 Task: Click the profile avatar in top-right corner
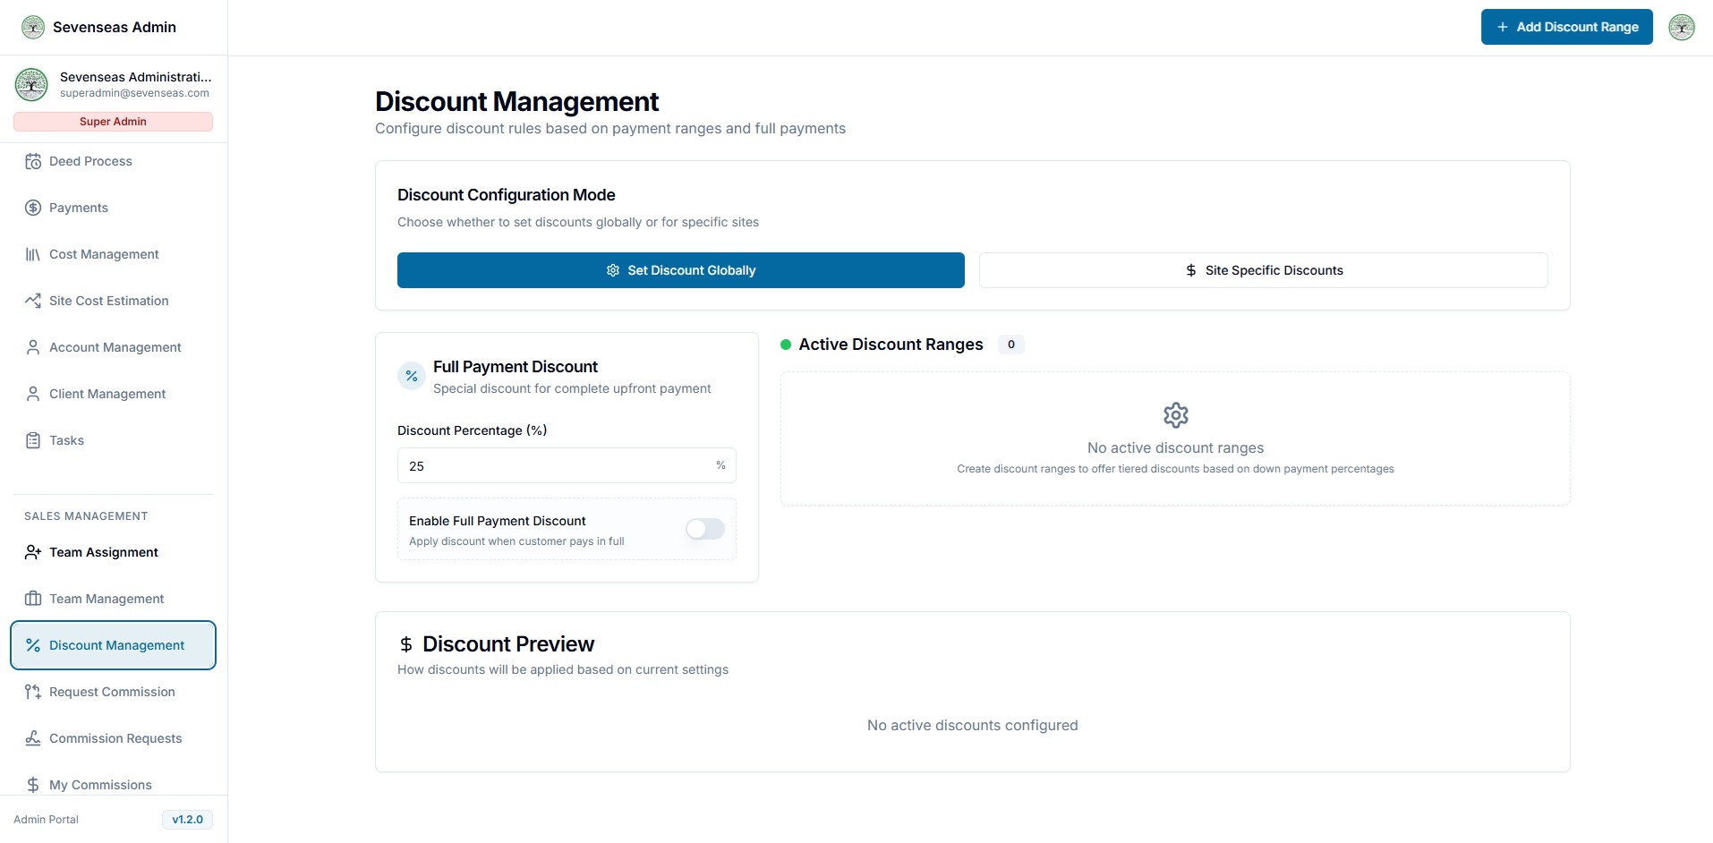point(1681,27)
